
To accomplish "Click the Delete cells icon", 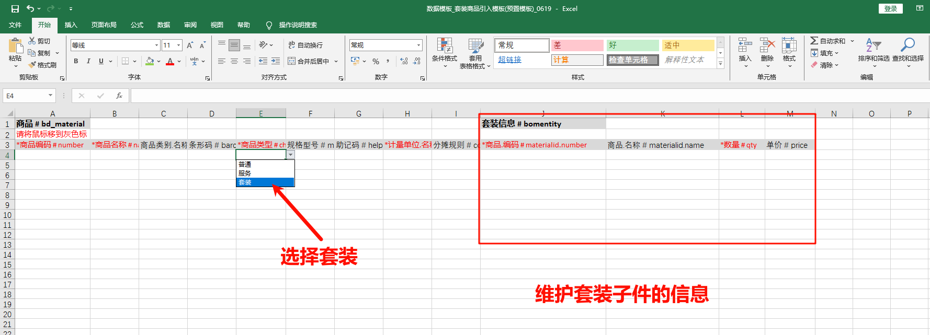I will click(x=767, y=45).
